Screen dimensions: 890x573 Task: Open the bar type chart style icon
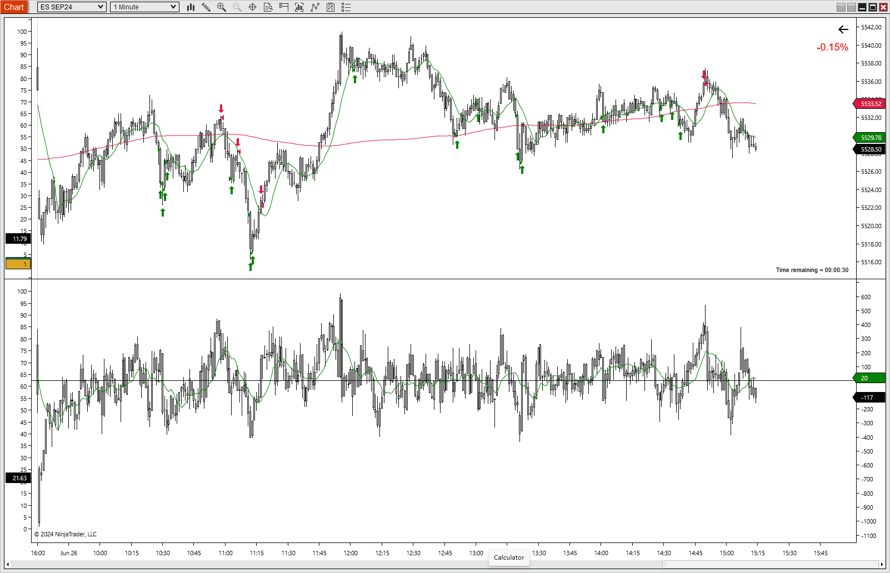pyautogui.click(x=191, y=7)
